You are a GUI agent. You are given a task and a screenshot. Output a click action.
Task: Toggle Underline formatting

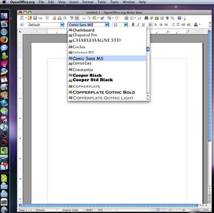(x=143, y=25)
